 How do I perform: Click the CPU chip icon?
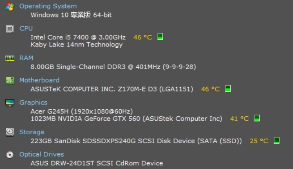tap(10, 29)
